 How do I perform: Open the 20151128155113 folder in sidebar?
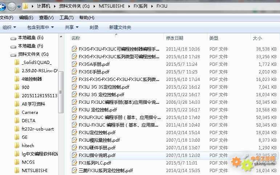40,96
